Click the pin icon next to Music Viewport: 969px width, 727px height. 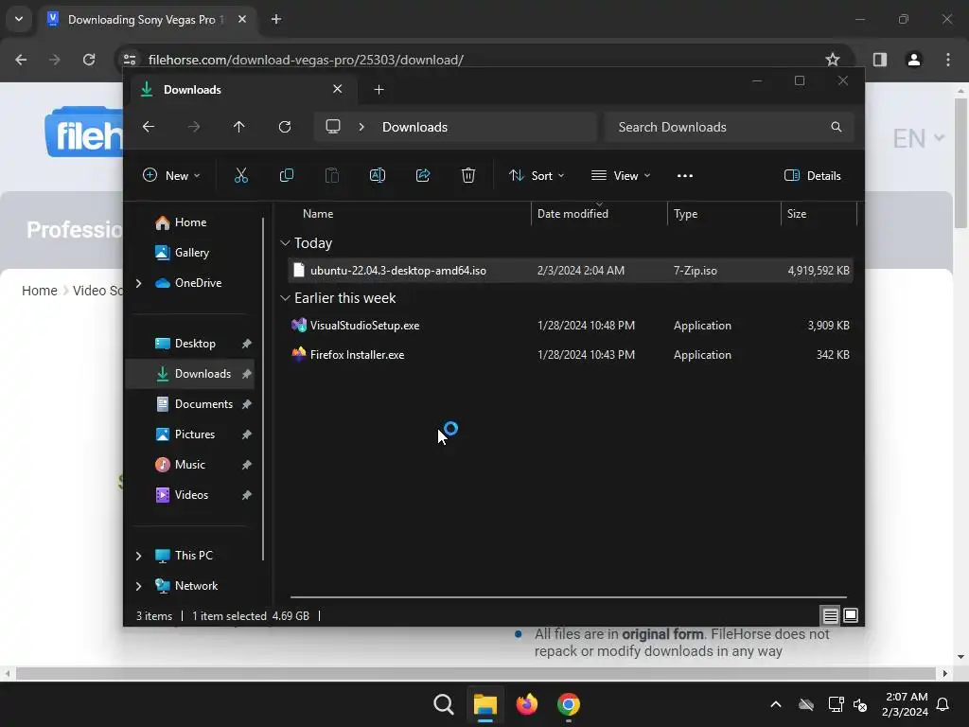click(x=247, y=465)
